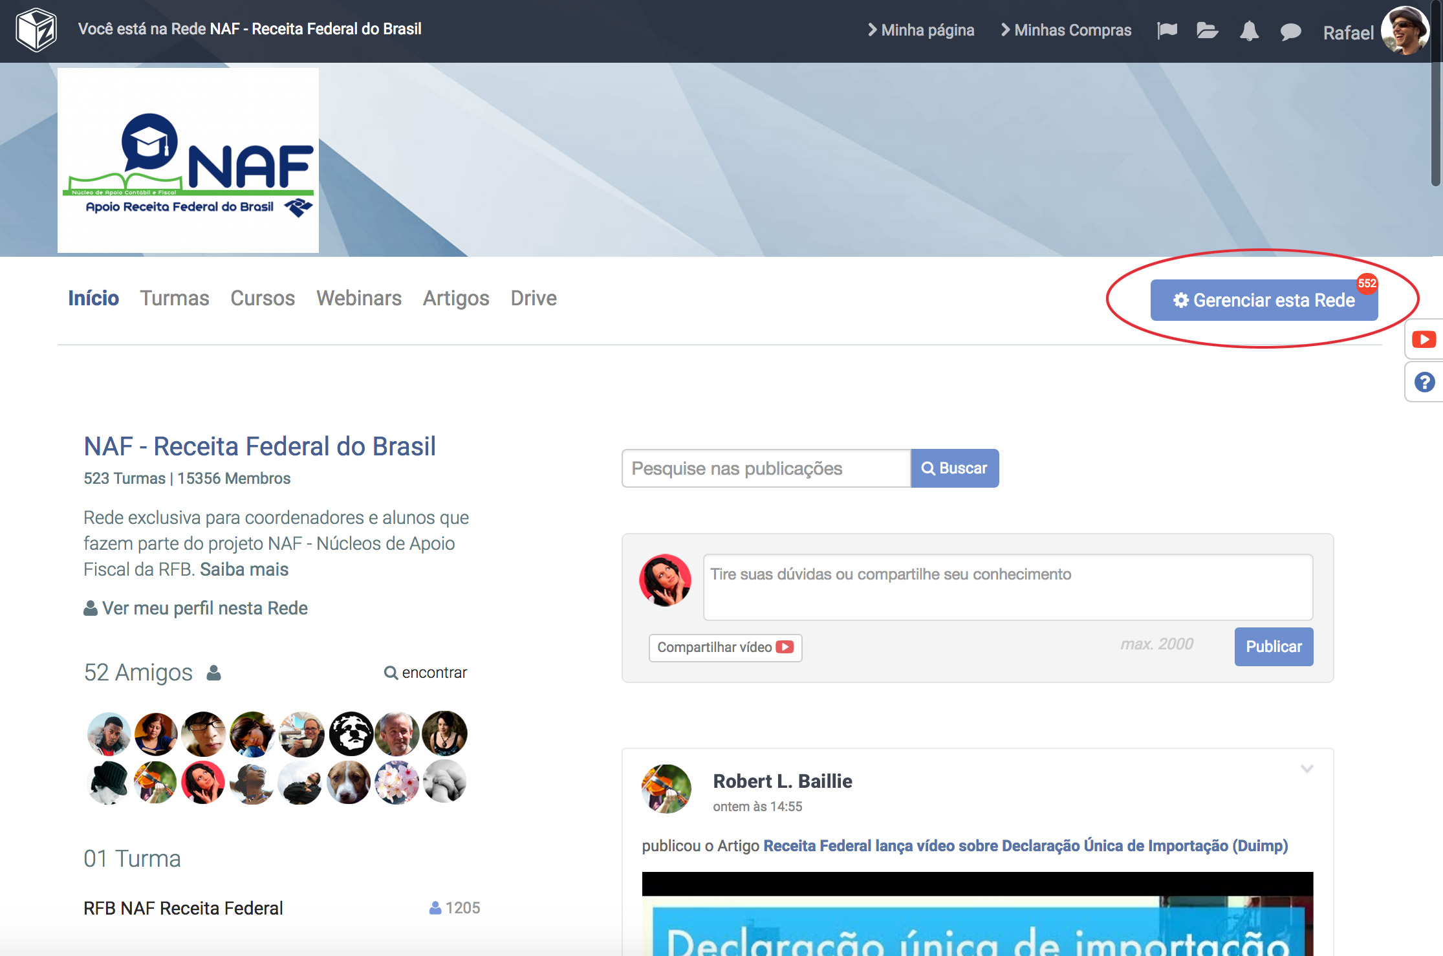Click the YouTube side tab icon
Viewport: 1443px width, 956px height.
(x=1424, y=340)
